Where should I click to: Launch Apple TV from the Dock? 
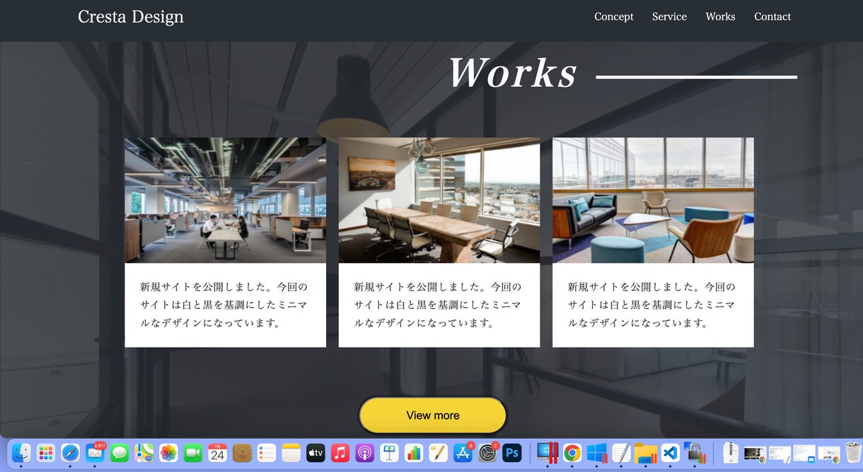(x=315, y=453)
